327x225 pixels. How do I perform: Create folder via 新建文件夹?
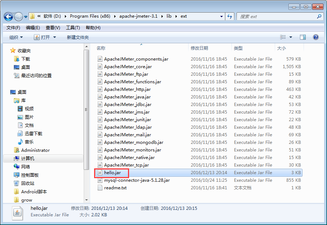(x=78, y=37)
